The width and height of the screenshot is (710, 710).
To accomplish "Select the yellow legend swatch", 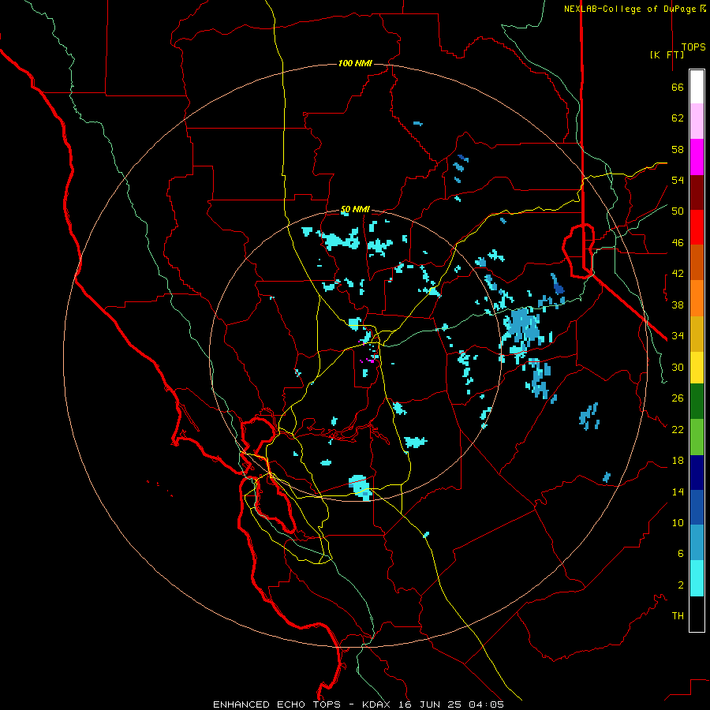I will [x=697, y=367].
